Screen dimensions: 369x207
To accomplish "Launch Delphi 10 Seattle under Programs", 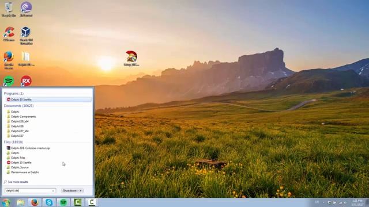I will (48, 99).
